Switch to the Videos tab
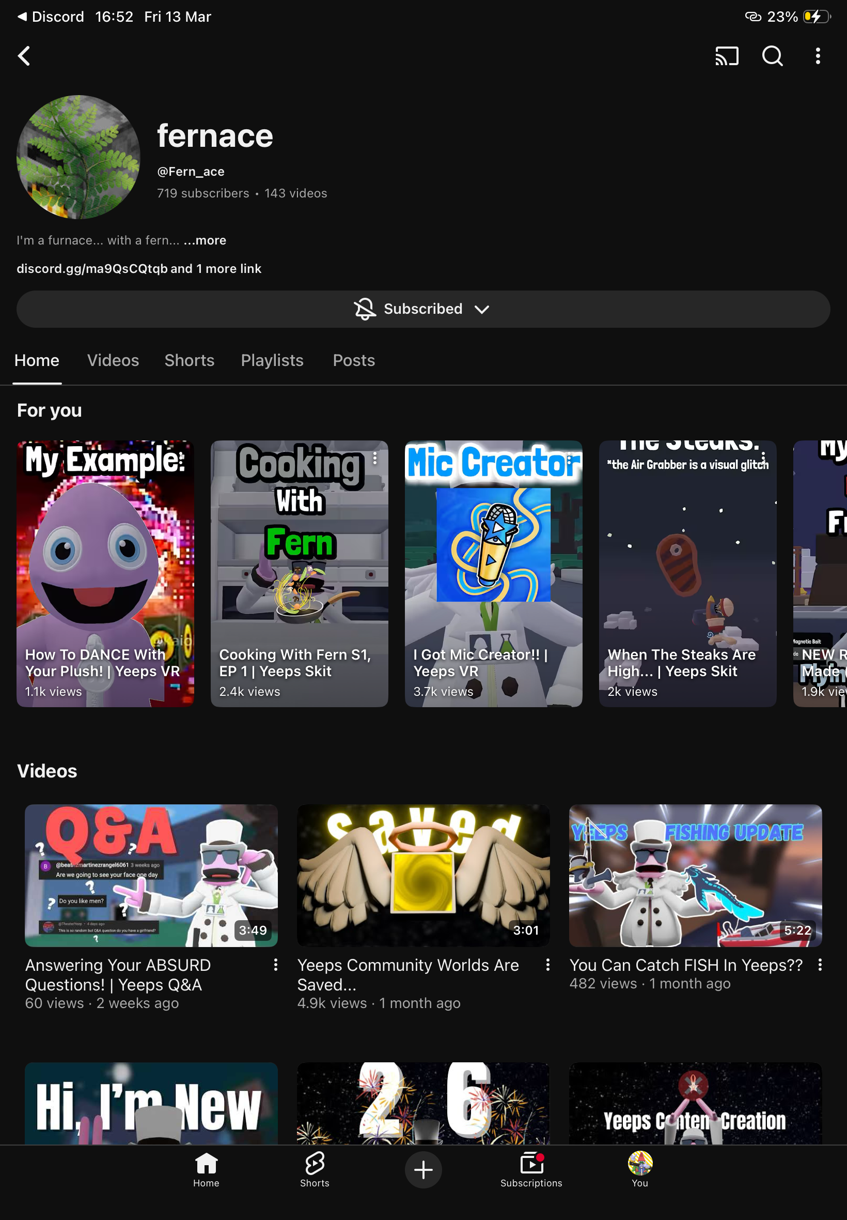This screenshot has height=1220, width=847. [x=113, y=360]
